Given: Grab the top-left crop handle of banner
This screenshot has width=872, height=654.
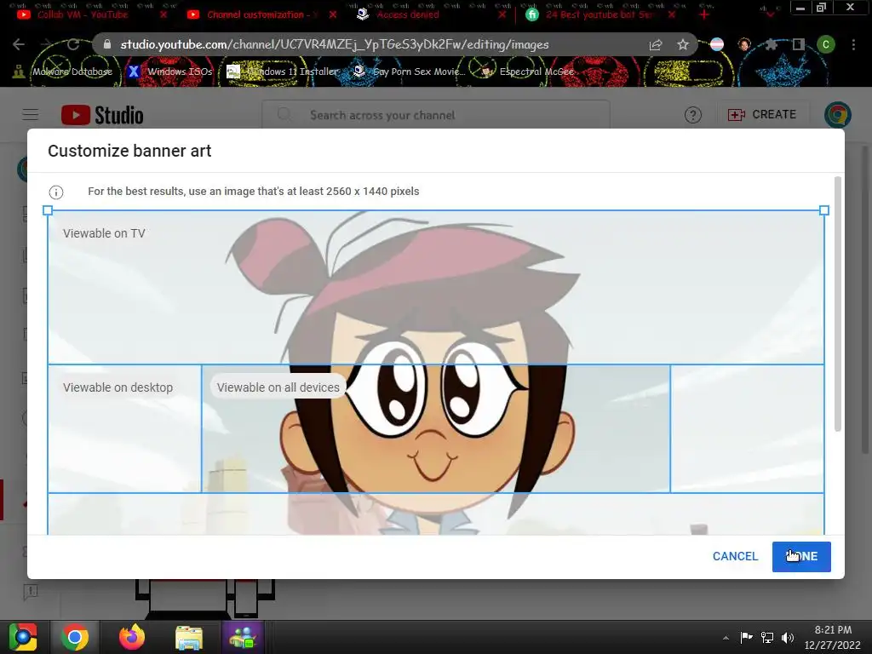Looking at the screenshot, I should pos(48,210).
